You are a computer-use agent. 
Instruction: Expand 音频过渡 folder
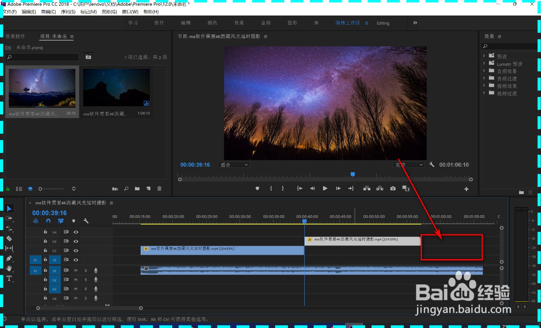coord(484,78)
